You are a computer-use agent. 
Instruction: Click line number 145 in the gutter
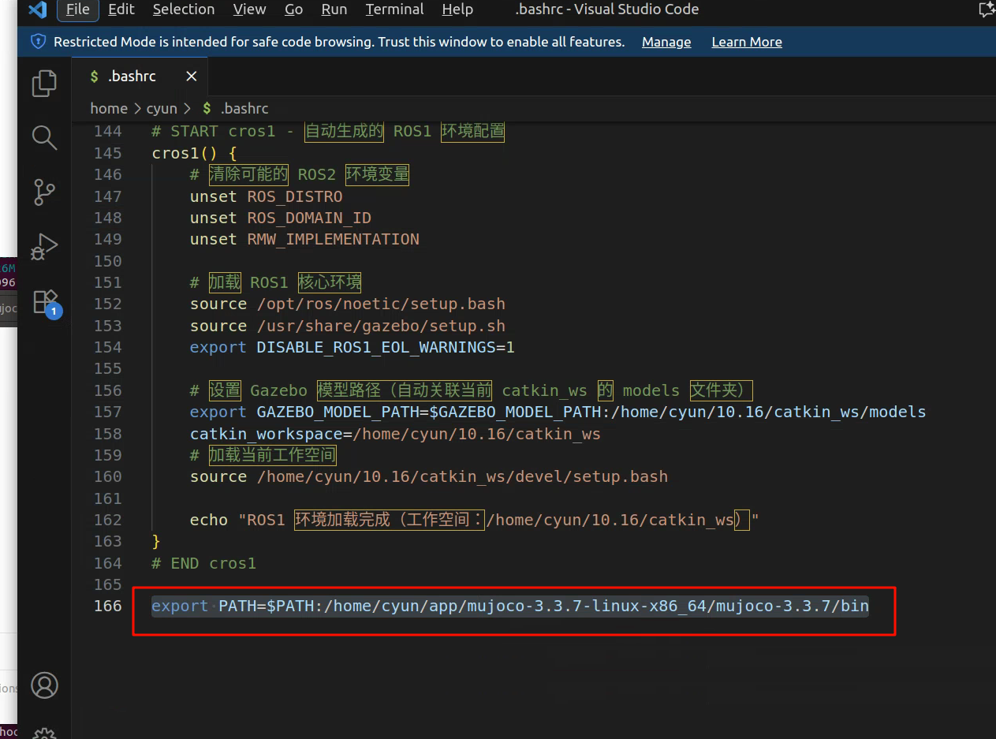[107, 153]
